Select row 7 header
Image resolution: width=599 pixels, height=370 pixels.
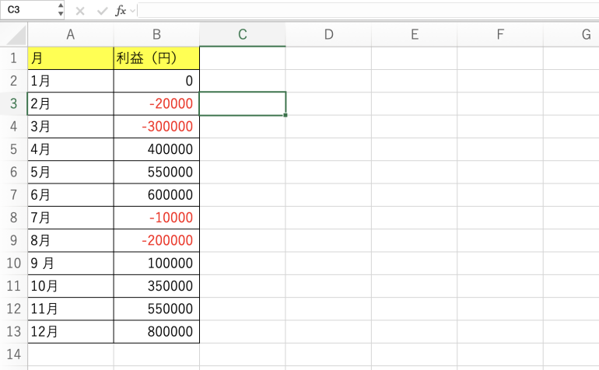(14, 195)
